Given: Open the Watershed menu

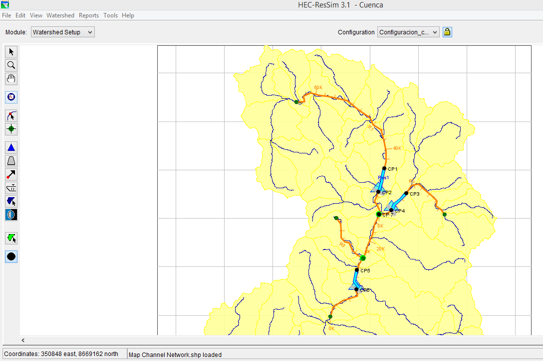Looking at the screenshot, I should (x=60, y=15).
